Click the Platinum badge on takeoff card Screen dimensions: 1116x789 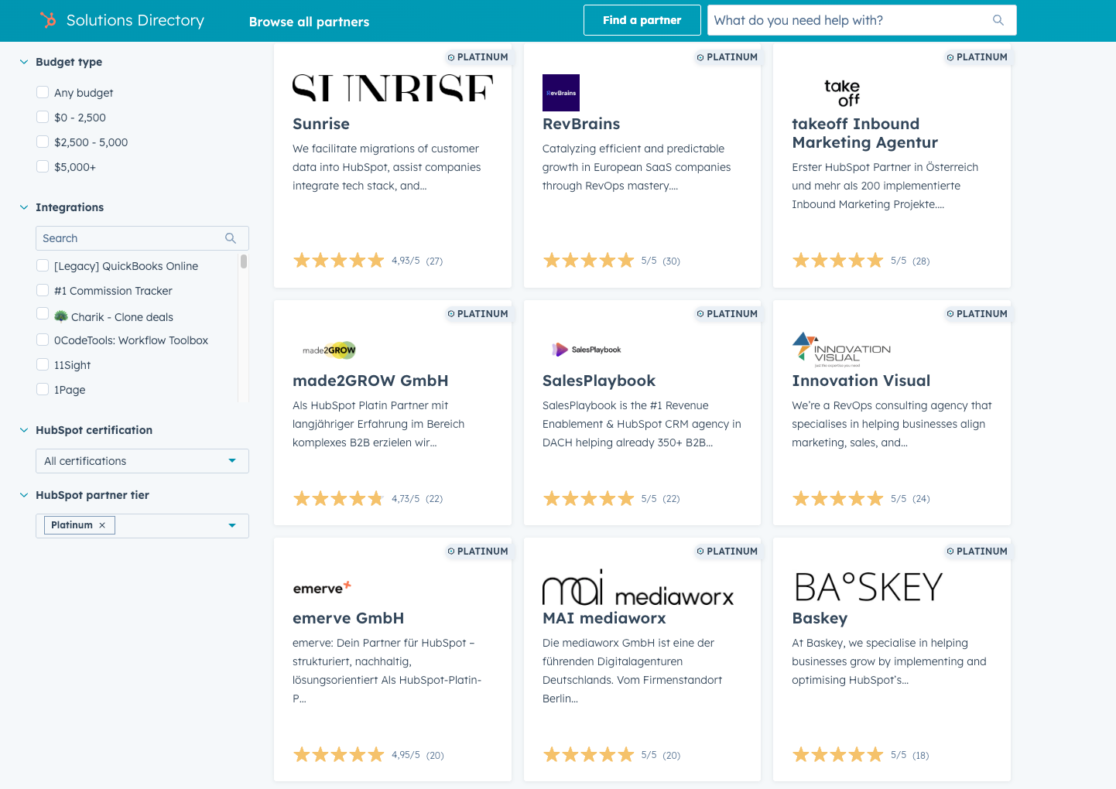click(x=977, y=57)
